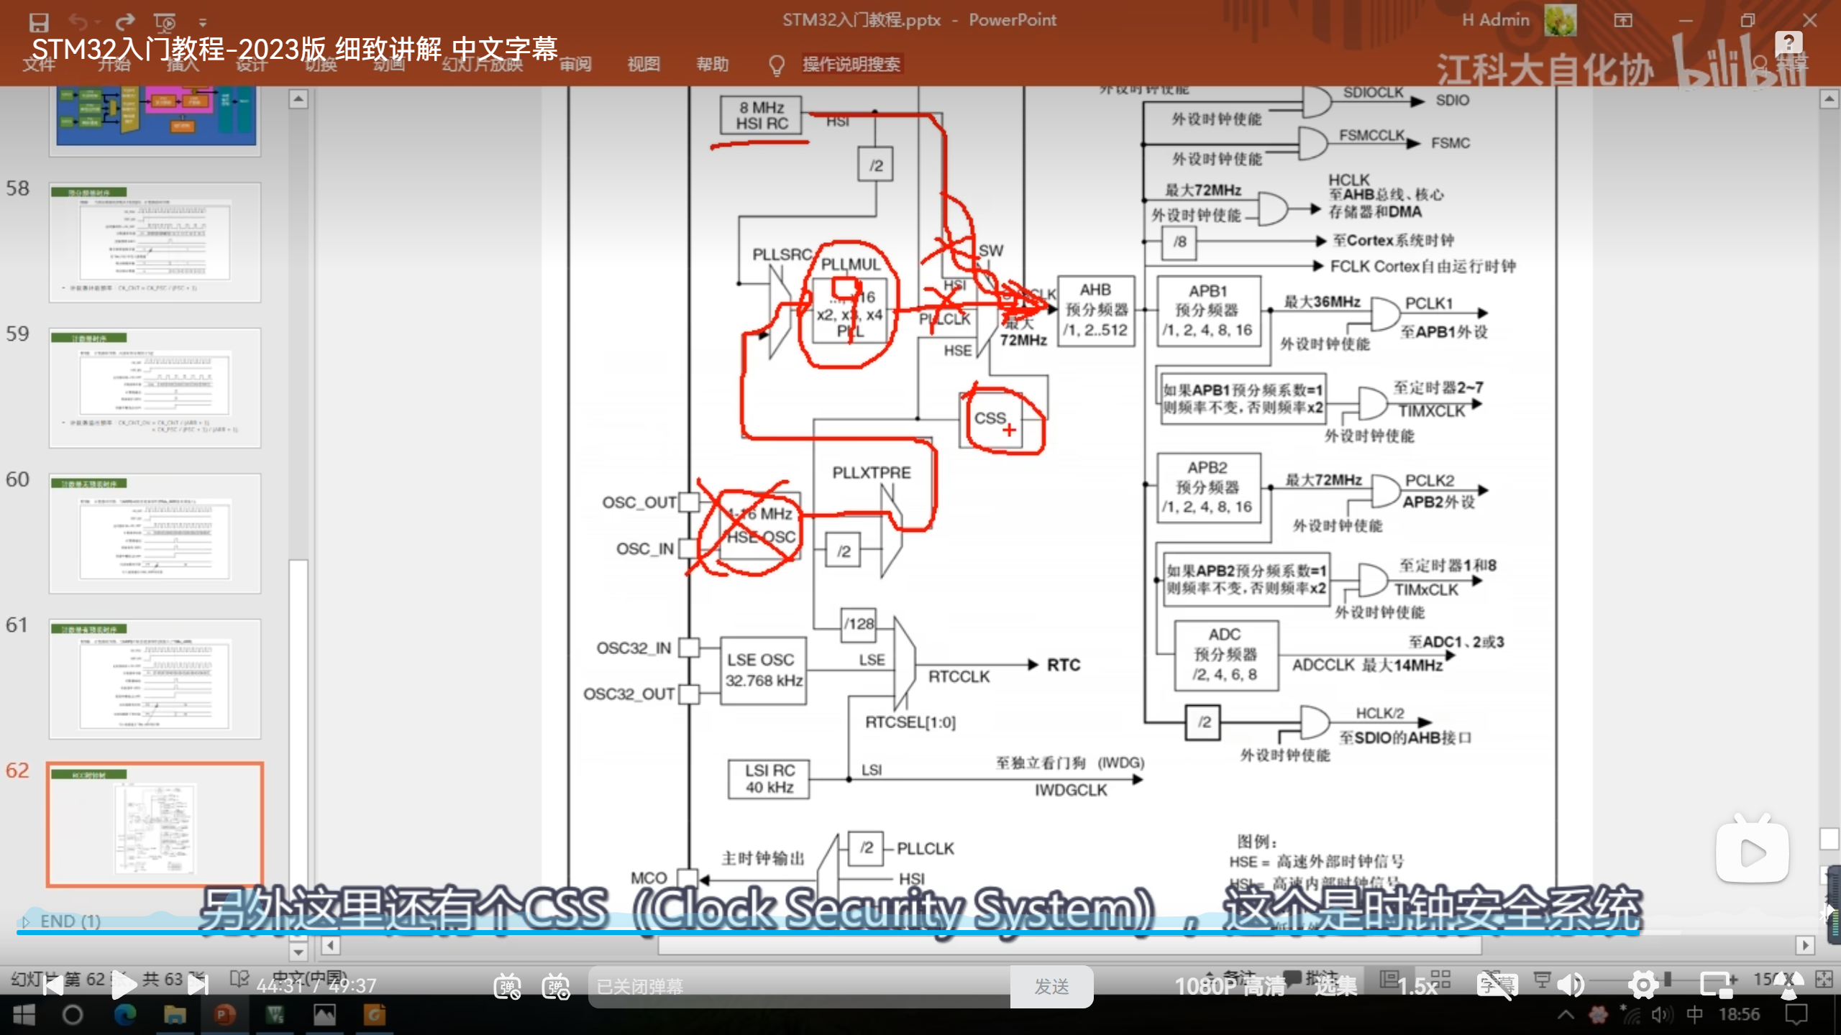The image size is (1841, 1035).
Task: Select slide 60 thumbnail
Action: tap(155, 533)
